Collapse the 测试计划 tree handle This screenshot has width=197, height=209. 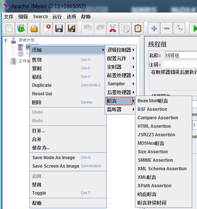click(6, 40)
